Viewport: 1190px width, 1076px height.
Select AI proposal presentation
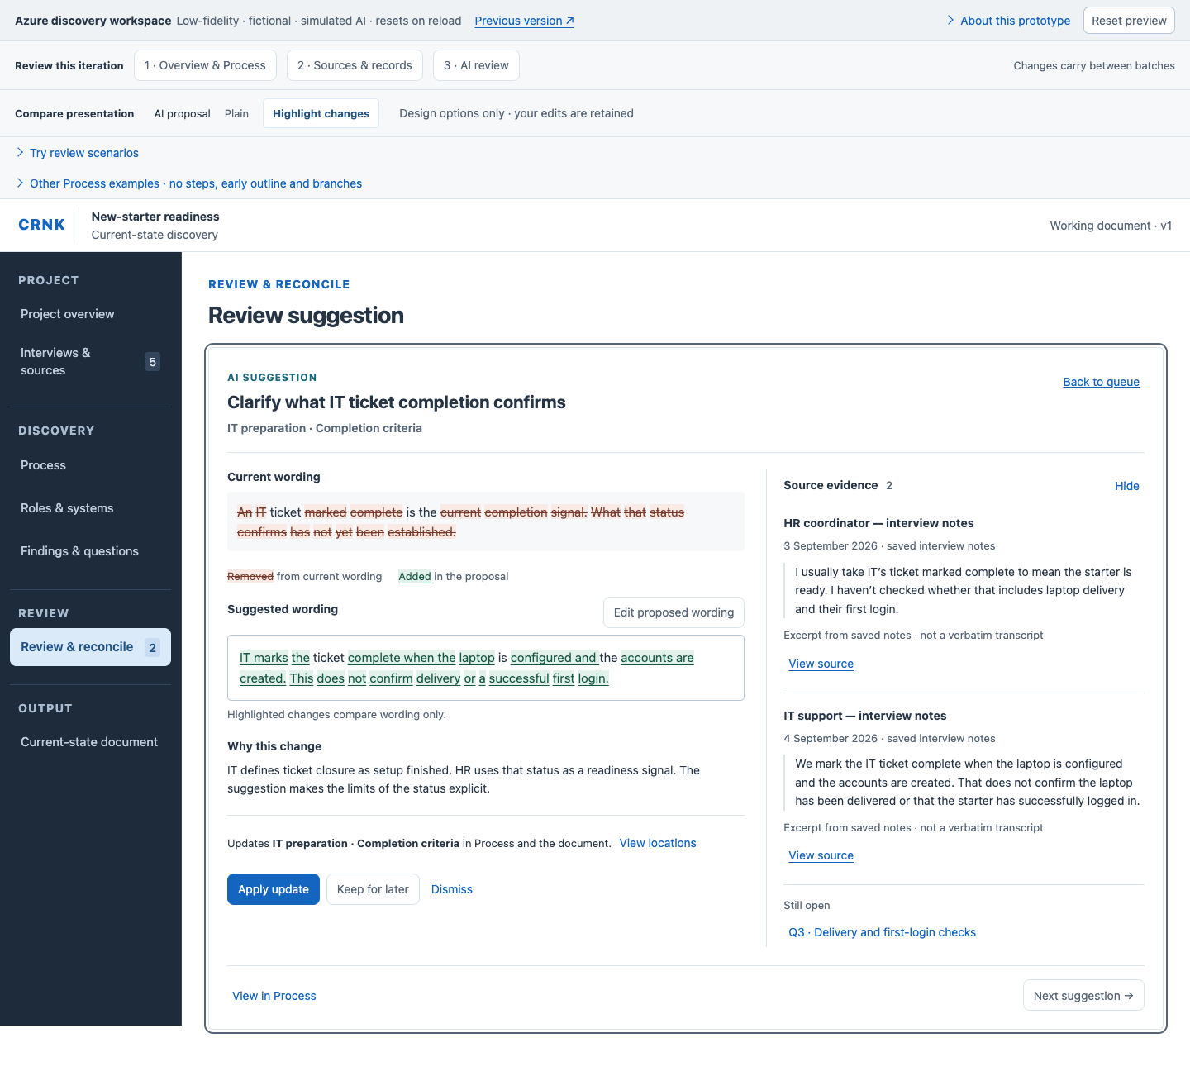(182, 113)
